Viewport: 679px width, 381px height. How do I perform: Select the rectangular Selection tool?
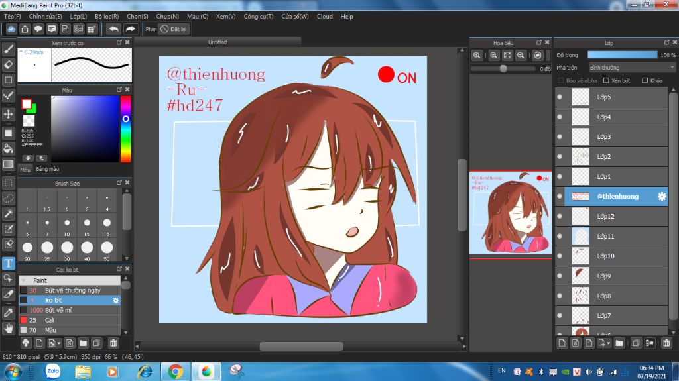[x=8, y=183]
